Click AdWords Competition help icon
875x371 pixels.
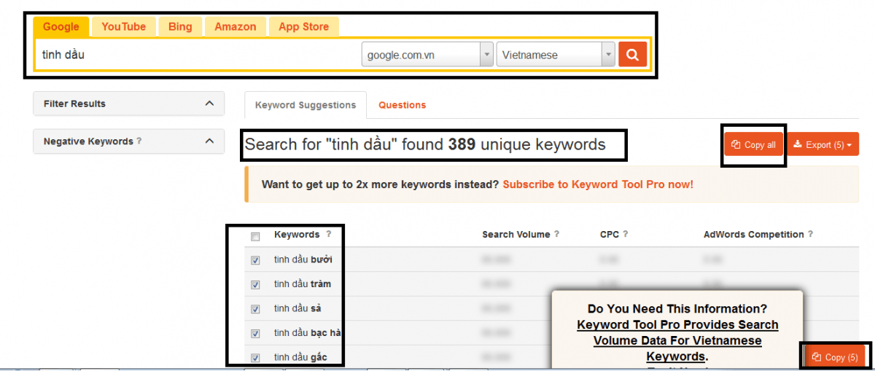coord(811,235)
